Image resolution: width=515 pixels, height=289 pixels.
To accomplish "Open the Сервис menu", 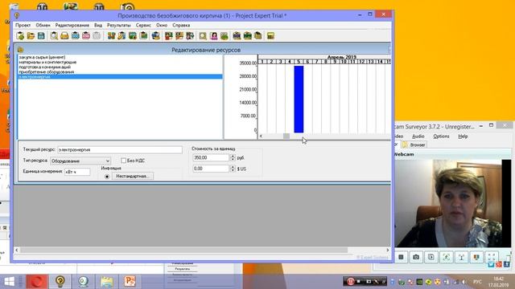I will [x=143, y=25].
